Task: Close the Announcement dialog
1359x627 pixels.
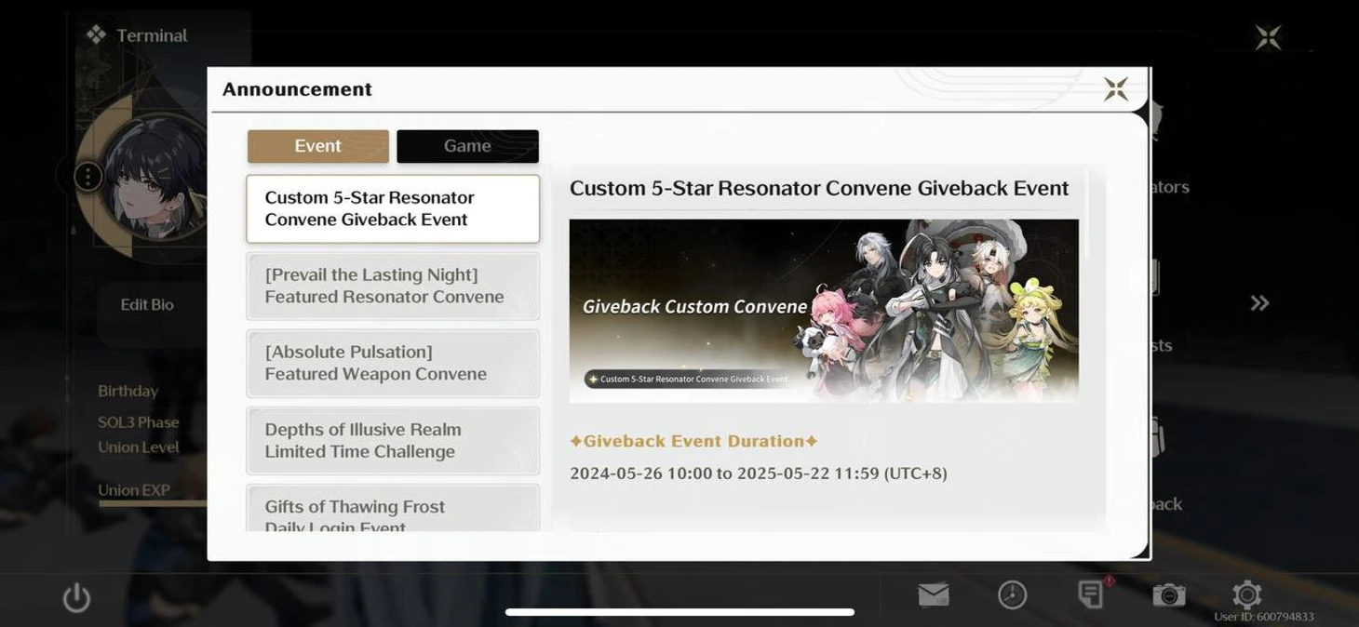Action: [1115, 89]
